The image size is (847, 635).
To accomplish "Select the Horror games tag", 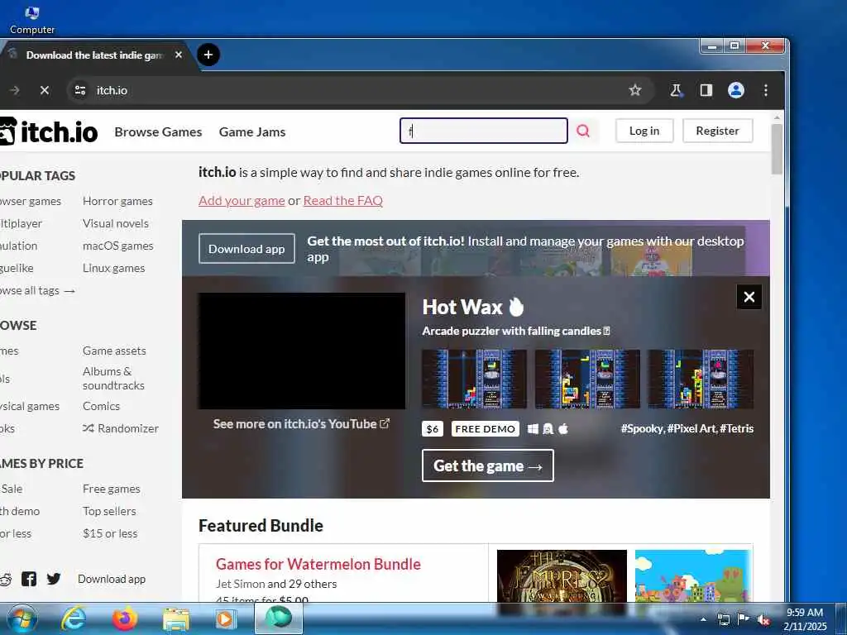I will pos(117,201).
